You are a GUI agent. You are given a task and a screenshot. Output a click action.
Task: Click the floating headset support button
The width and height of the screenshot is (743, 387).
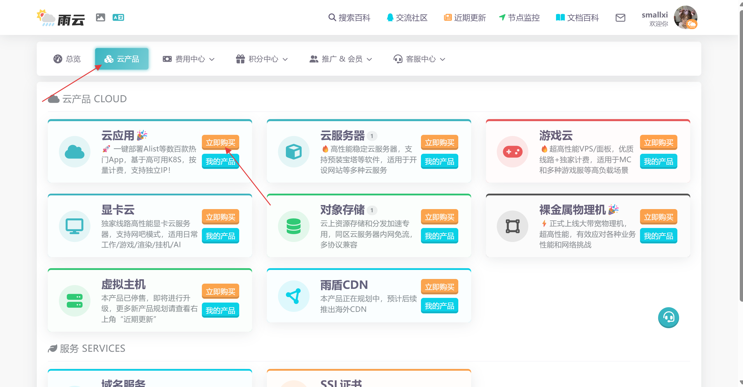click(x=668, y=317)
